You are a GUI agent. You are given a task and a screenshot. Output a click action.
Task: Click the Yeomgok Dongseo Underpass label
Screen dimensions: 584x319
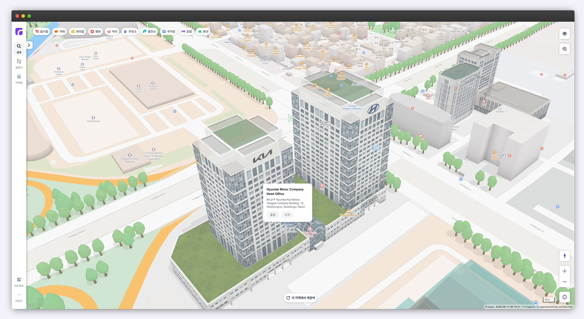pos(352,107)
